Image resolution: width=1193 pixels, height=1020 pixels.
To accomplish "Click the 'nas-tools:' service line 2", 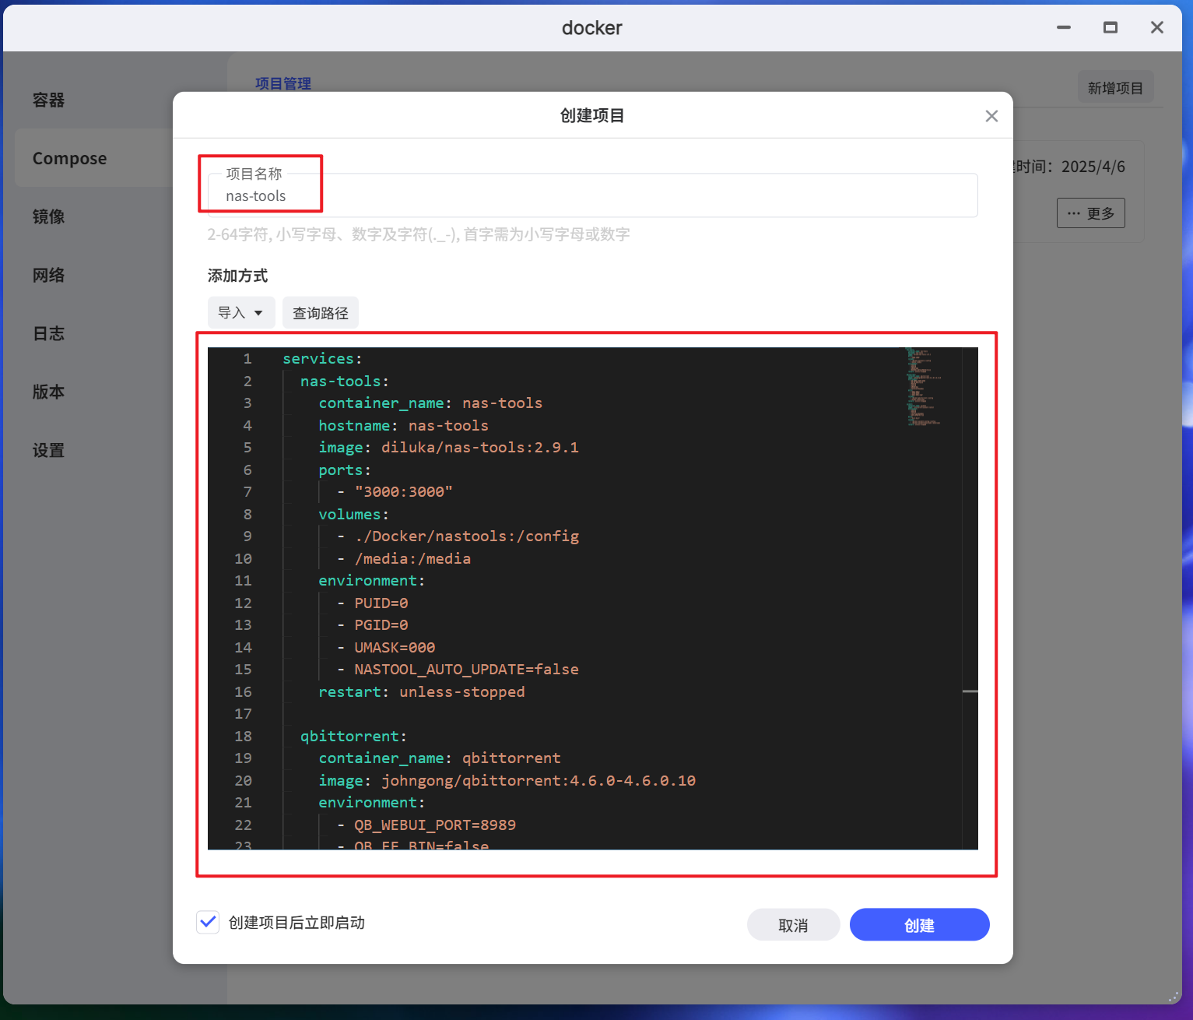I will [x=345, y=382].
